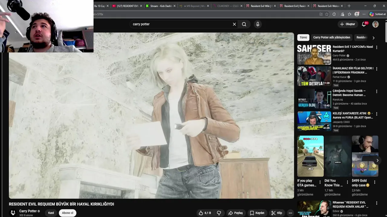Open options for RRaenee komik anlar video
Viewport: 387px width, 217px height.
point(376,203)
